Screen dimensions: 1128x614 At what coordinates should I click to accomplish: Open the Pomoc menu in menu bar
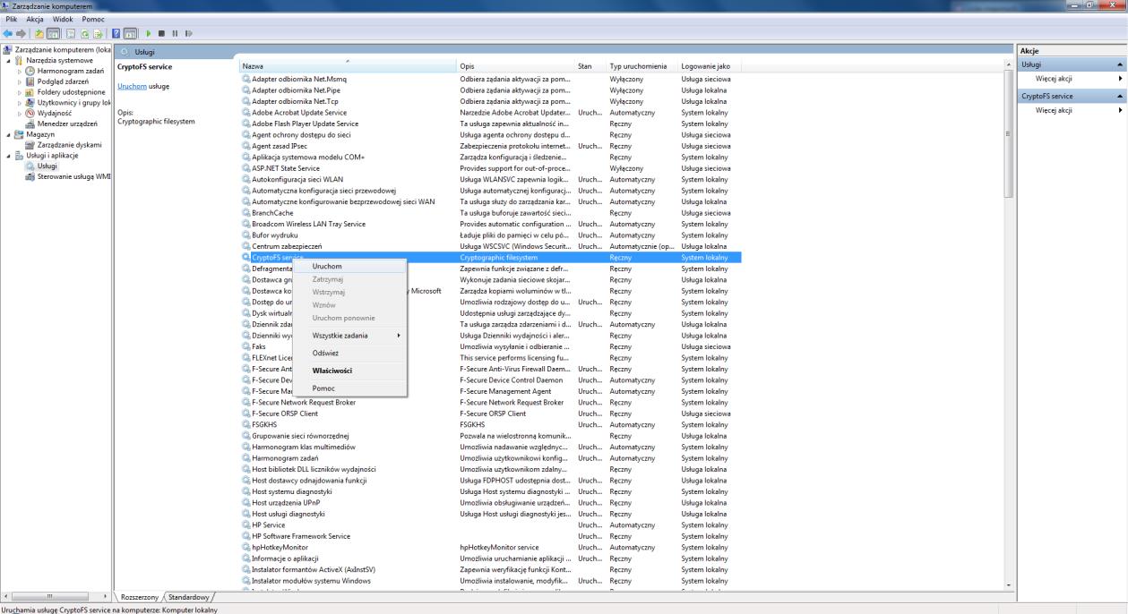click(92, 19)
